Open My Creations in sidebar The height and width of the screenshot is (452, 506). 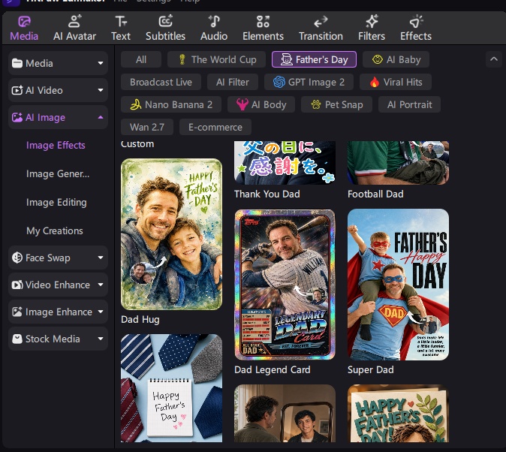coord(55,231)
